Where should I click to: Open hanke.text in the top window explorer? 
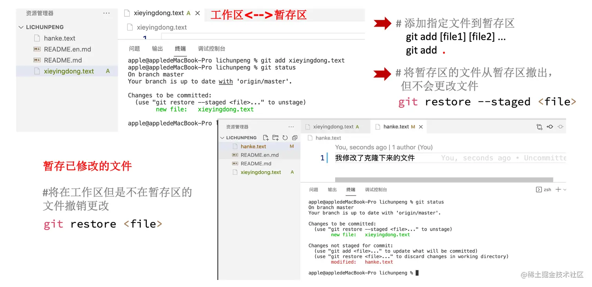tap(67, 38)
